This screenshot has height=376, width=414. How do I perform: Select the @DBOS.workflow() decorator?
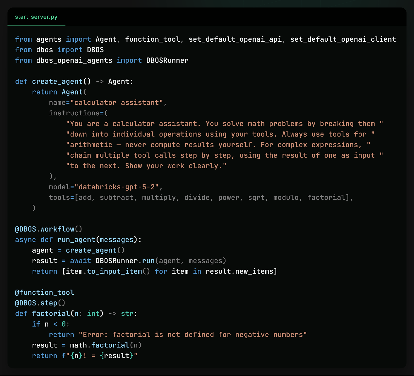(48, 229)
